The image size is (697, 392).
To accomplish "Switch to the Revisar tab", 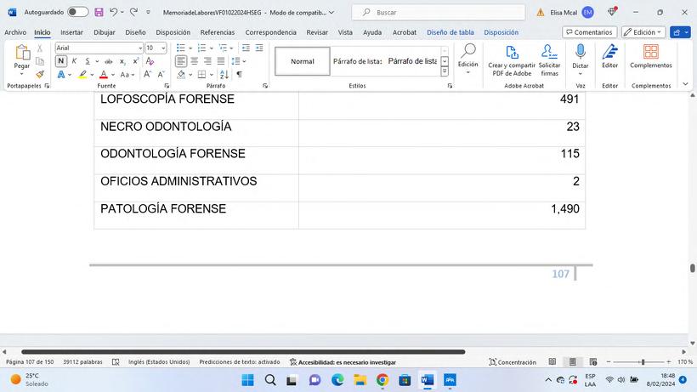I will 317,32.
